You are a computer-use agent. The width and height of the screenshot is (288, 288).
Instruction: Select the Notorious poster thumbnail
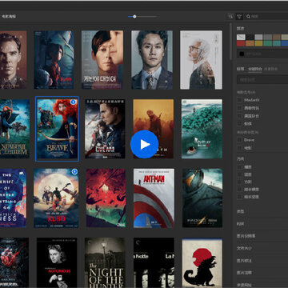tap(57, 262)
